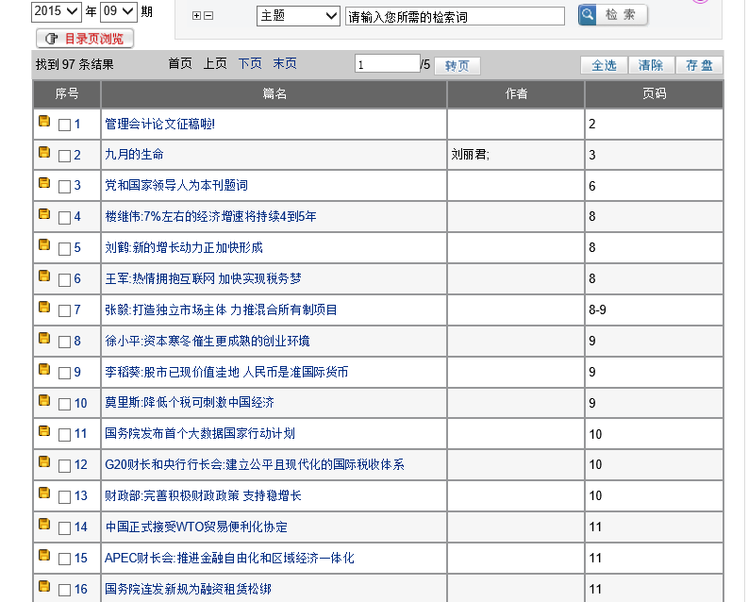Open article APEC财长会

tap(229, 558)
